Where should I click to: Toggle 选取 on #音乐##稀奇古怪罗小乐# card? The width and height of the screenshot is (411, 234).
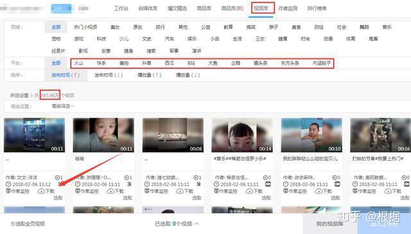267,198
